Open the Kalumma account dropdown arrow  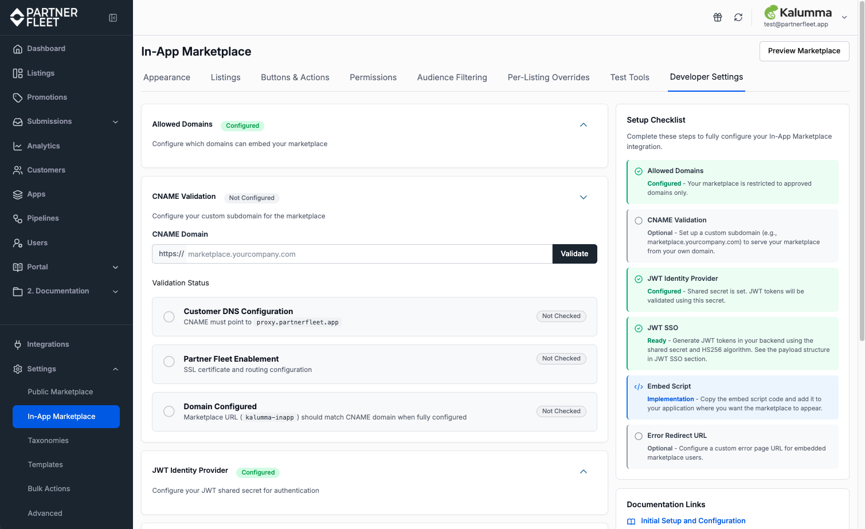844,17
